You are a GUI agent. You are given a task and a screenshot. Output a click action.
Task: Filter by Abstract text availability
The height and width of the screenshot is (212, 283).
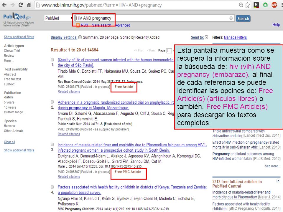point(10,74)
